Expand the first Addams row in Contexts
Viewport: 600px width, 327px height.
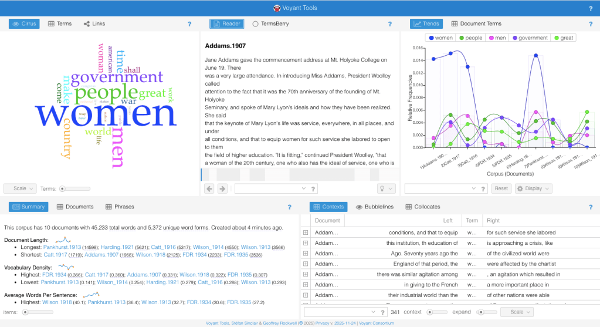(x=306, y=232)
